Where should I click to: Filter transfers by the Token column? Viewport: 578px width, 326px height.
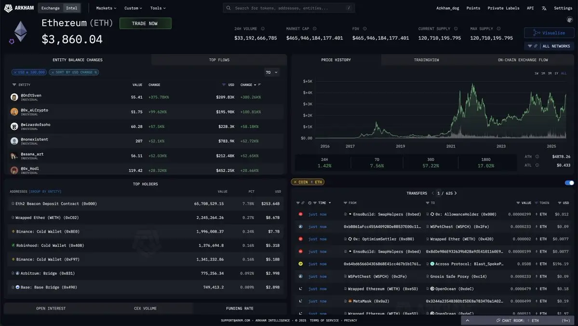537,203
